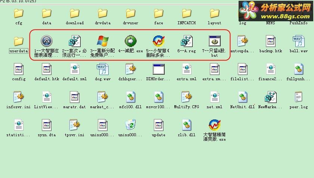Select the userdata folder
This screenshot has height=178, width=314.
click(x=19, y=41)
